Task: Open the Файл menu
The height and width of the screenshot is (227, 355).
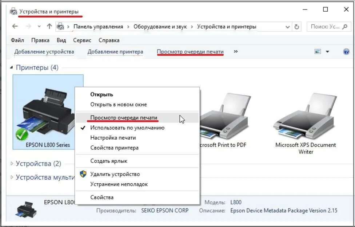Action: click(x=17, y=40)
